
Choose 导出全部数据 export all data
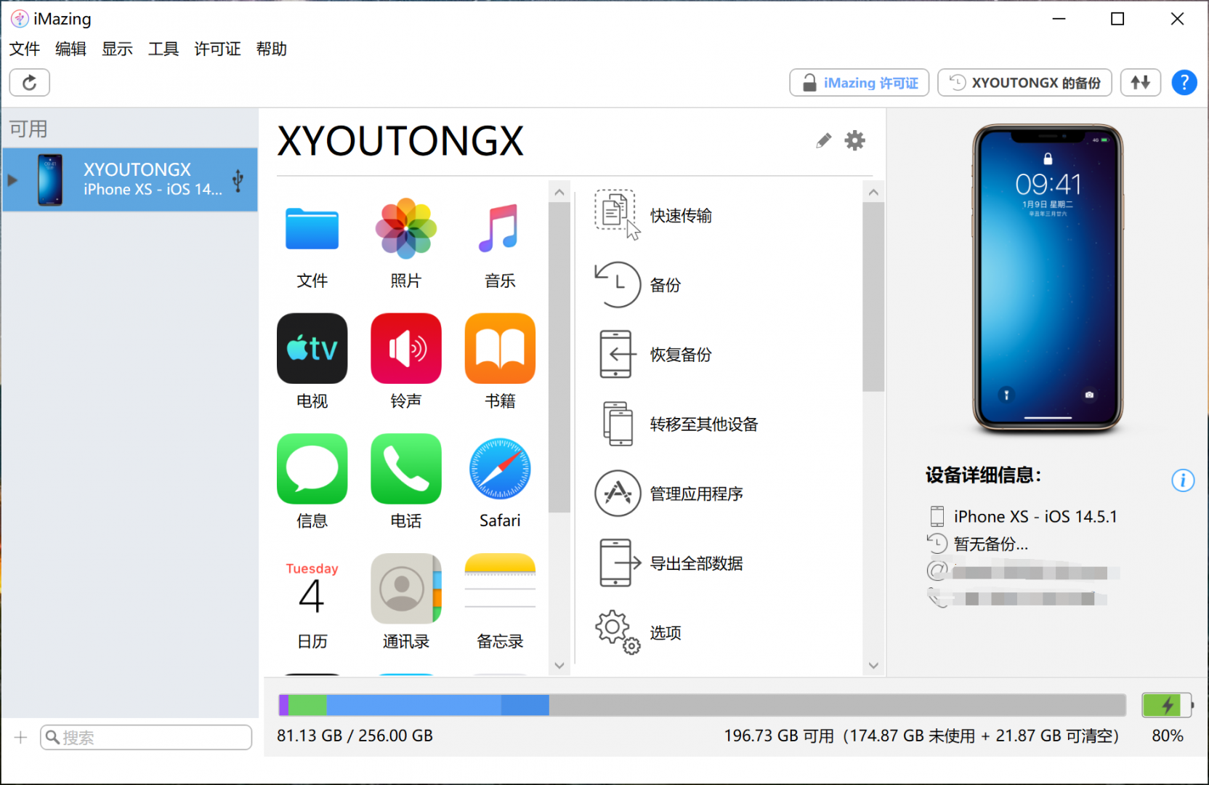pyautogui.click(x=669, y=563)
